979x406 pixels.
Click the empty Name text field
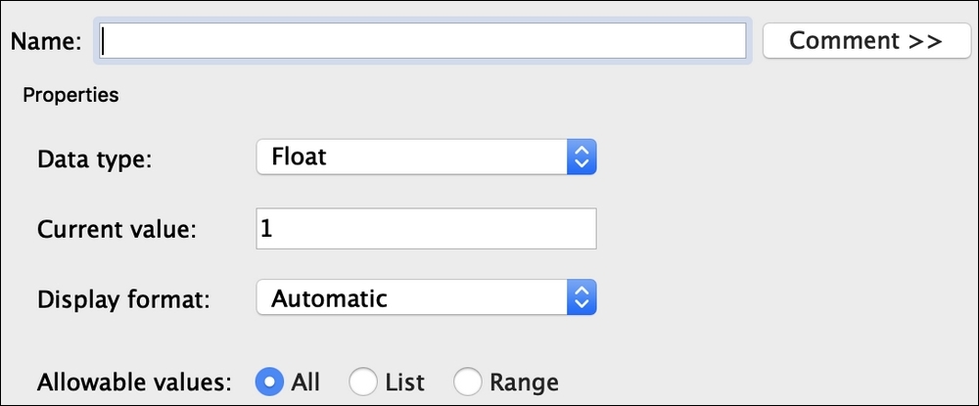tap(423, 41)
